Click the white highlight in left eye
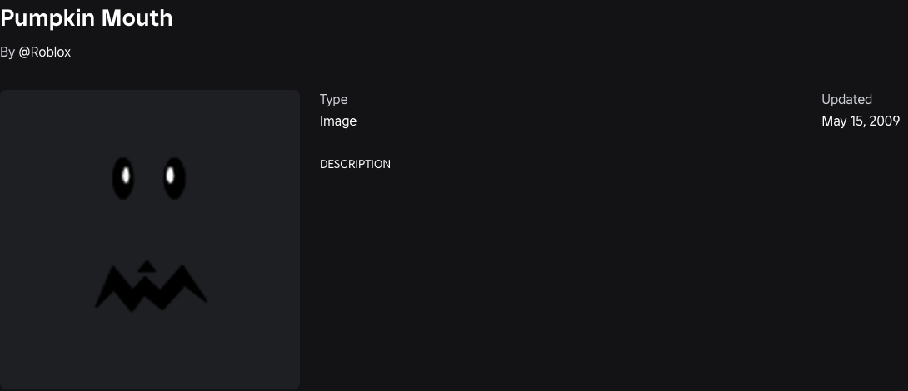 [x=126, y=175]
